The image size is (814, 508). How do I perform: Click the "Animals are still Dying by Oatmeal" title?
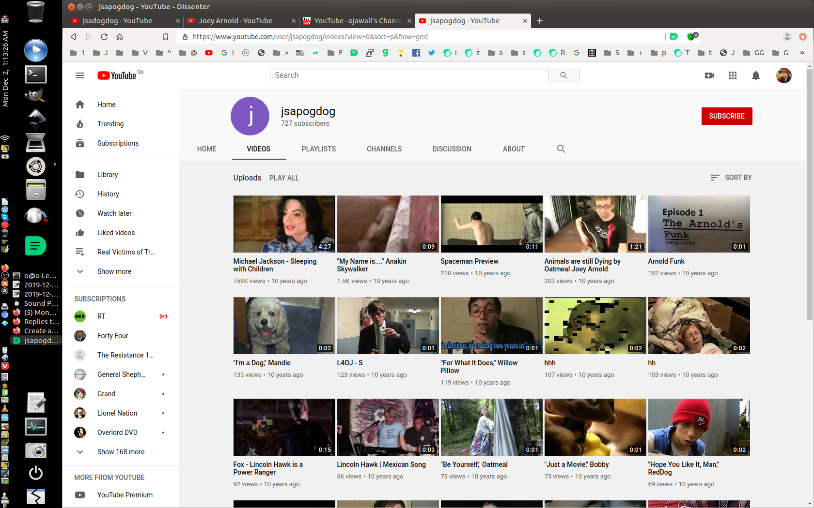pos(582,265)
